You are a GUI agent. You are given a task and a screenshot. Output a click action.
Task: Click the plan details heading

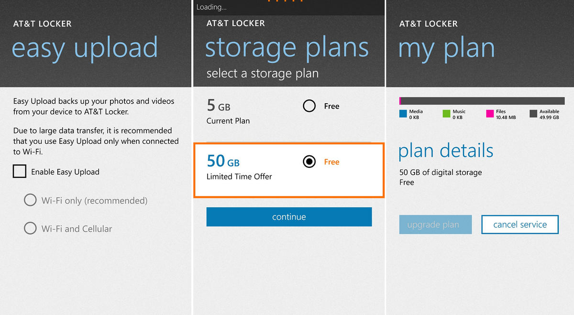pos(445,151)
